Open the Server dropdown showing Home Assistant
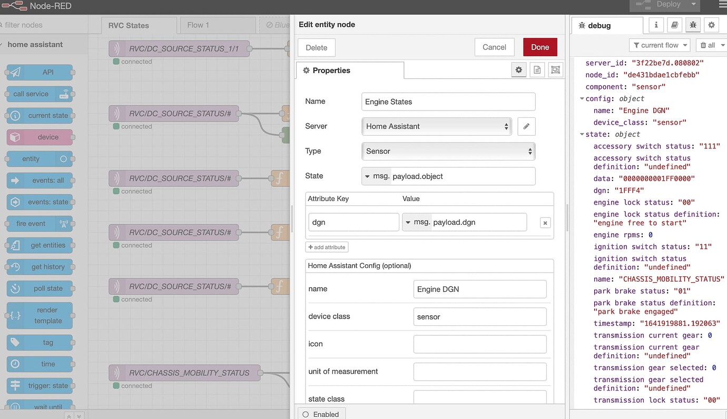This screenshot has width=727, height=419. 436,126
